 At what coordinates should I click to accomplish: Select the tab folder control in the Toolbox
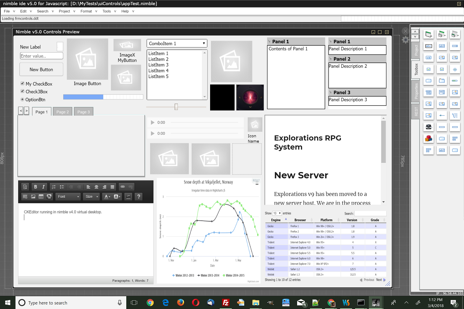pos(442,81)
